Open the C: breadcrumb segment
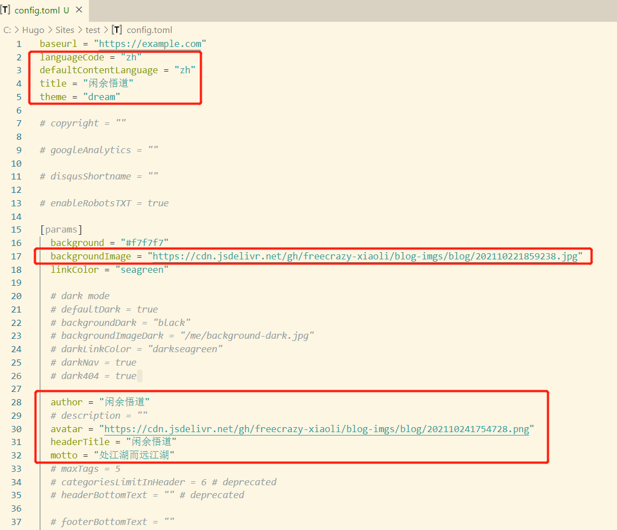 pos(7,30)
